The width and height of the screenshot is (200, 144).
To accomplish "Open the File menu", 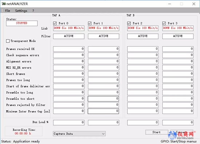I will coord(8,11).
